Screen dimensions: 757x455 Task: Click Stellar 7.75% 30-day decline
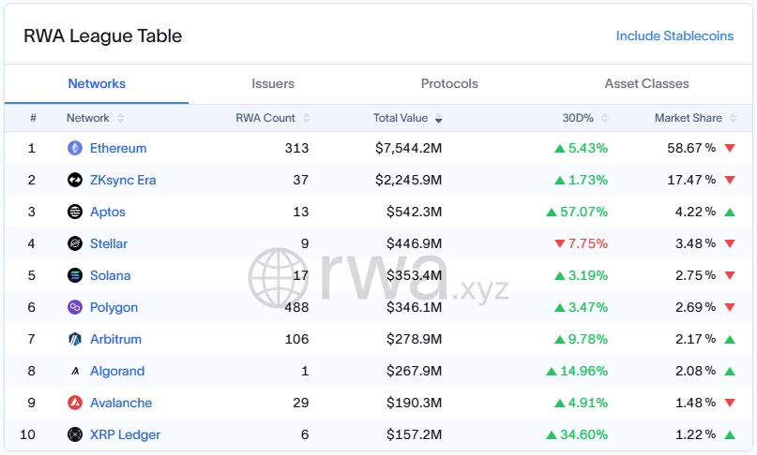(x=582, y=243)
